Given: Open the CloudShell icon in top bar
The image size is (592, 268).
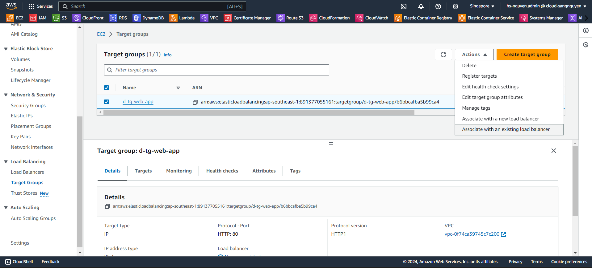Looking at the screenshot, I should (404, 6).
